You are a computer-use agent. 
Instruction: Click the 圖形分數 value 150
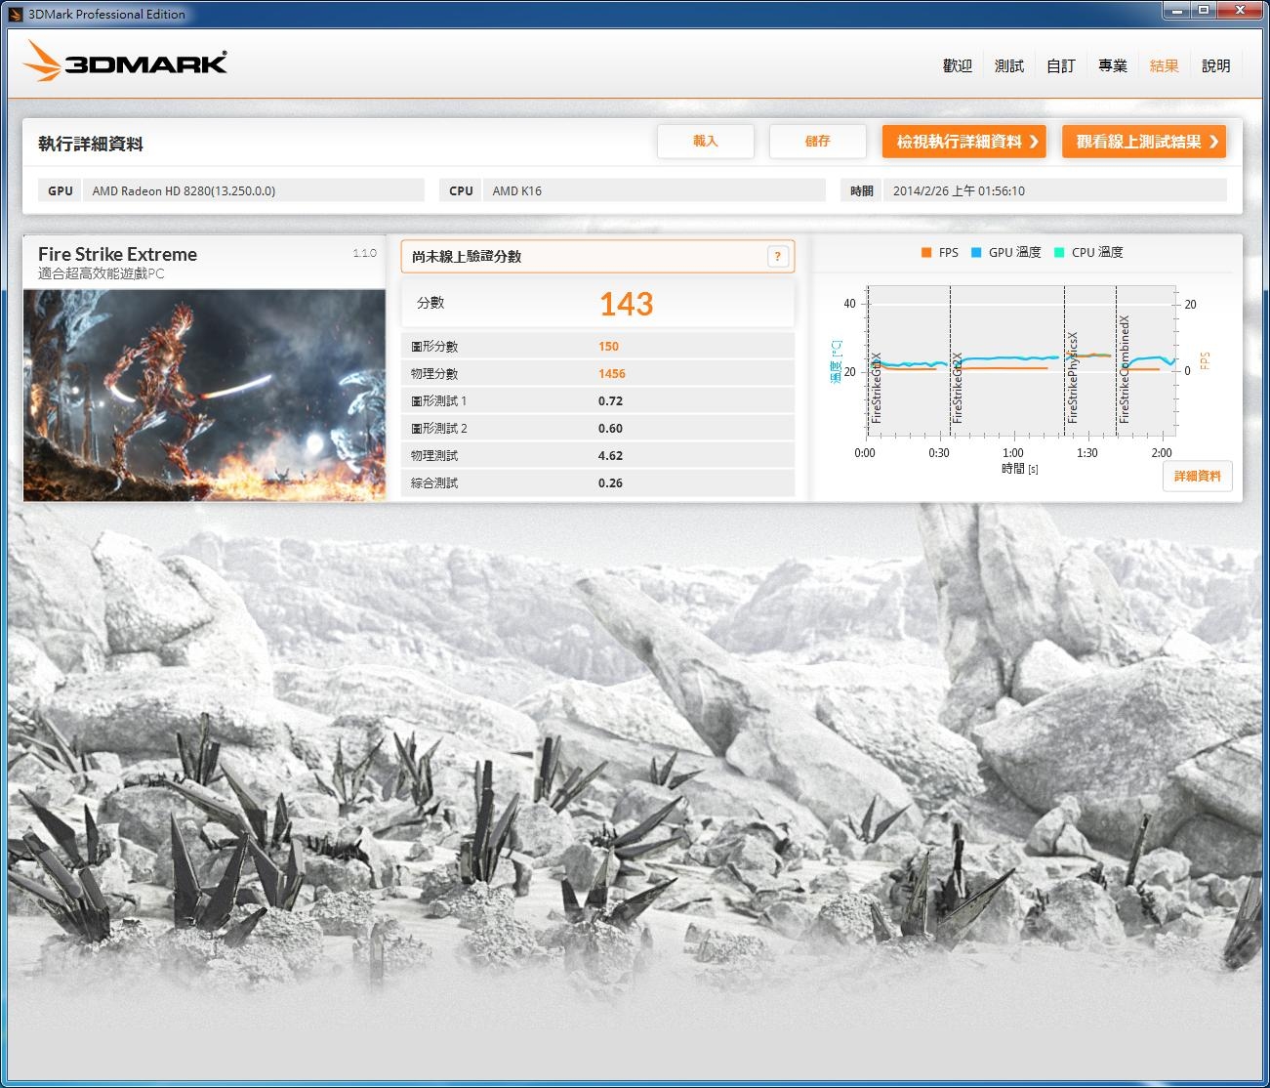tap(608, 347)
